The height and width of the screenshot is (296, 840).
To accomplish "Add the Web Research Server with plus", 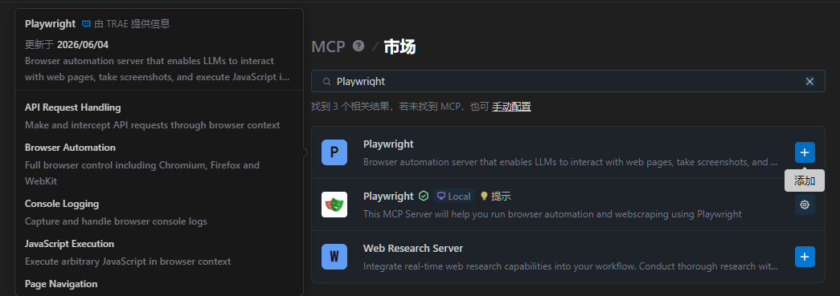I will 805,257.
